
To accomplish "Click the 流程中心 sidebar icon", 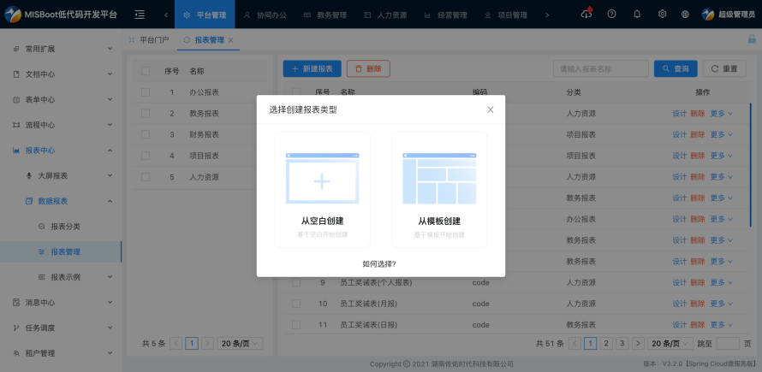I will tap(16, 125).
